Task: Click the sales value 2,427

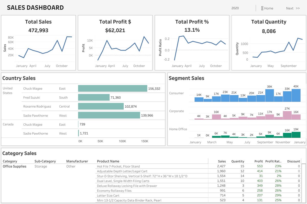Action: pyautogui.click(x=221, y=166)
